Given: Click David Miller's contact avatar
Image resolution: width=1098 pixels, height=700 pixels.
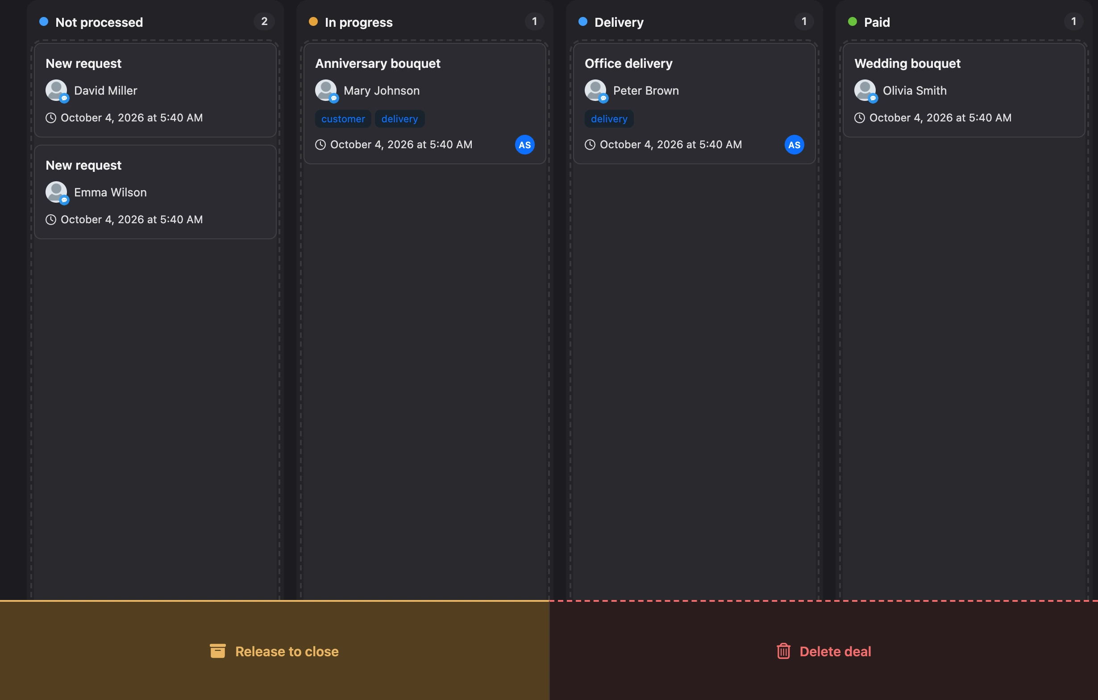Looking at the screenshot, I should point(57,90).
